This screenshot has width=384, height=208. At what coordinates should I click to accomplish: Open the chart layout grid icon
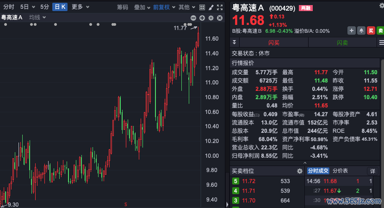[x=202, y=7]
